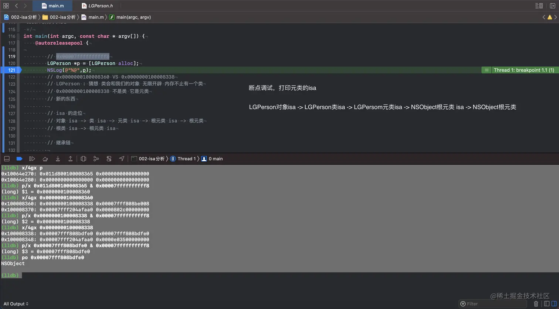Open the breakpoint annotation list icon
This screenshot has height=309, width=559.
click(x=487, y=70)
